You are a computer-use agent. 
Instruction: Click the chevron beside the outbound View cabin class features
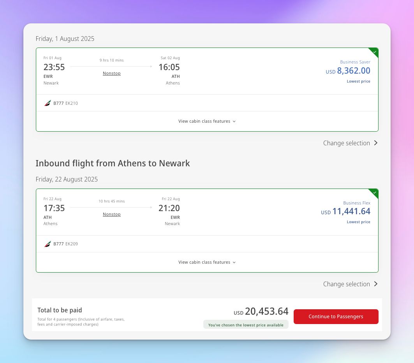pyautogui.click(x=234, y=122)
